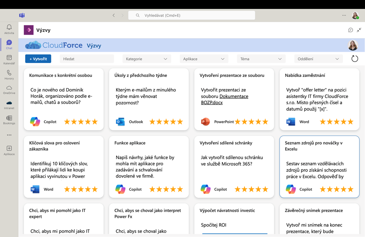This screenshot has height=237, width=365.
Task: Click Copilot icon on Seznam zdrojů card
Action: tap(291, 189)
